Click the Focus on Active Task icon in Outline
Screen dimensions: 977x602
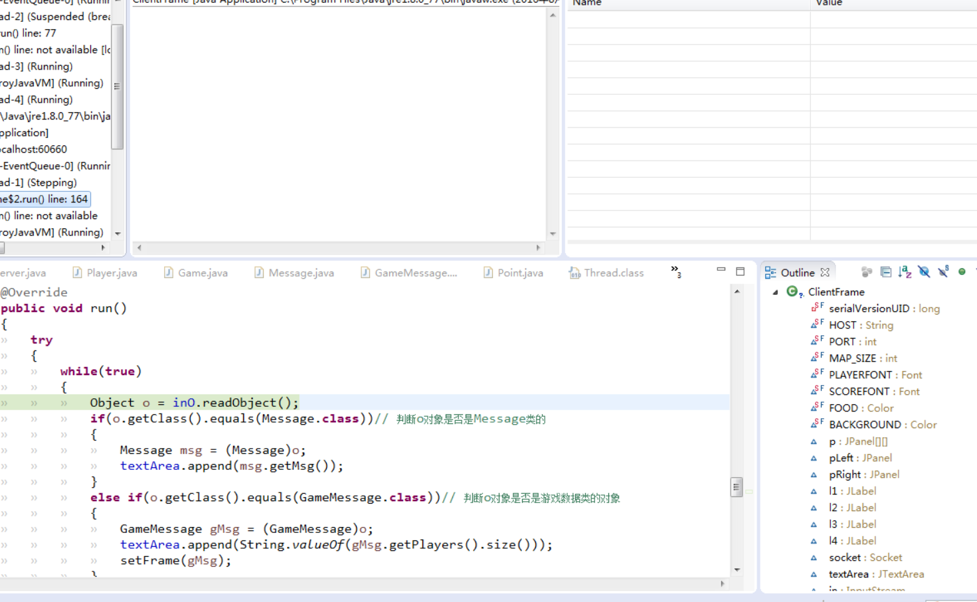pyautogui.click(x=866, y=272)
